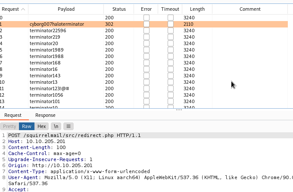Select payload terminator123!@#
Screen dimensions: 293x192
click(49, 88)
